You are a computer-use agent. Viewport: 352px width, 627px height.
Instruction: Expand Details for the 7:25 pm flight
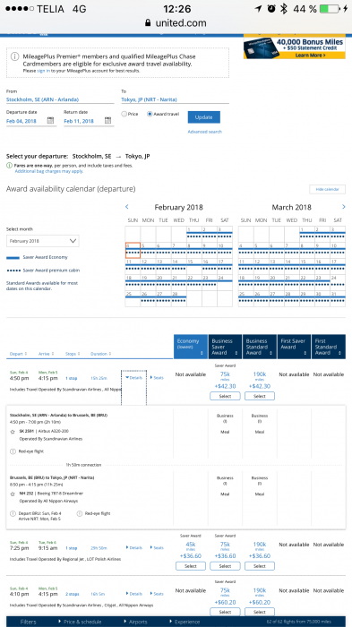[134, 548]
